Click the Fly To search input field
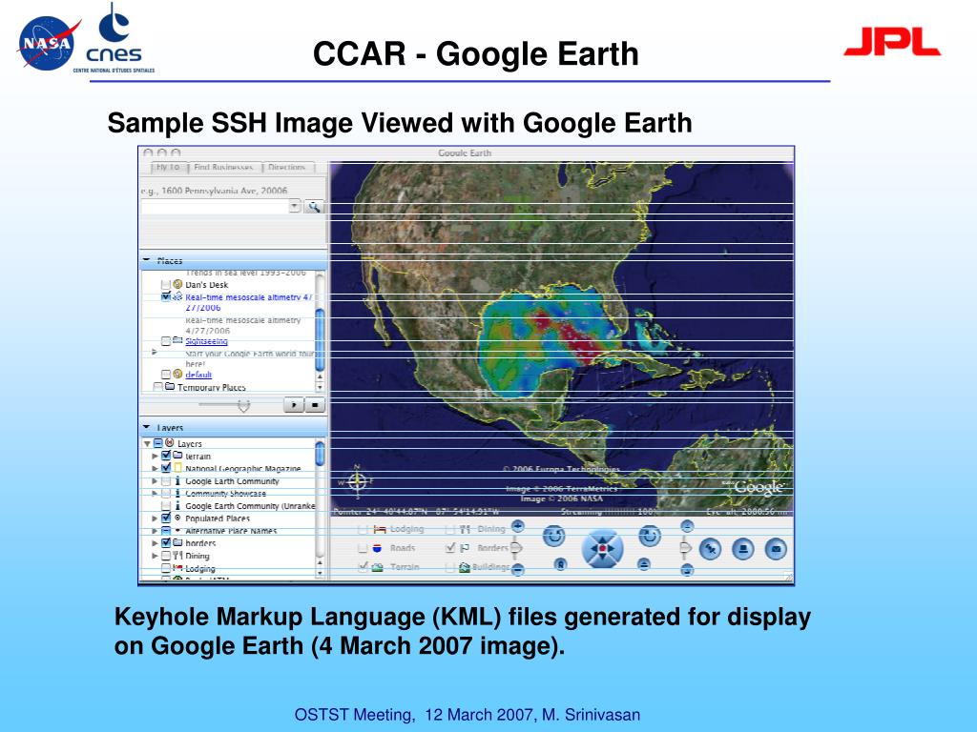Screen dimensions: 977x732 pos(215,207)
